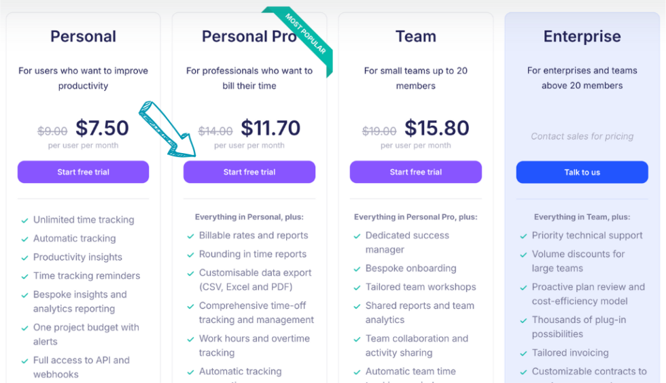Click the checkmark next to Priority technical support
This screenshot has height=383, width=666.
click(x=523, y=236)
